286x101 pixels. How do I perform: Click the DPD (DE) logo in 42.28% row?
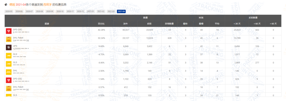click(8, 31)
